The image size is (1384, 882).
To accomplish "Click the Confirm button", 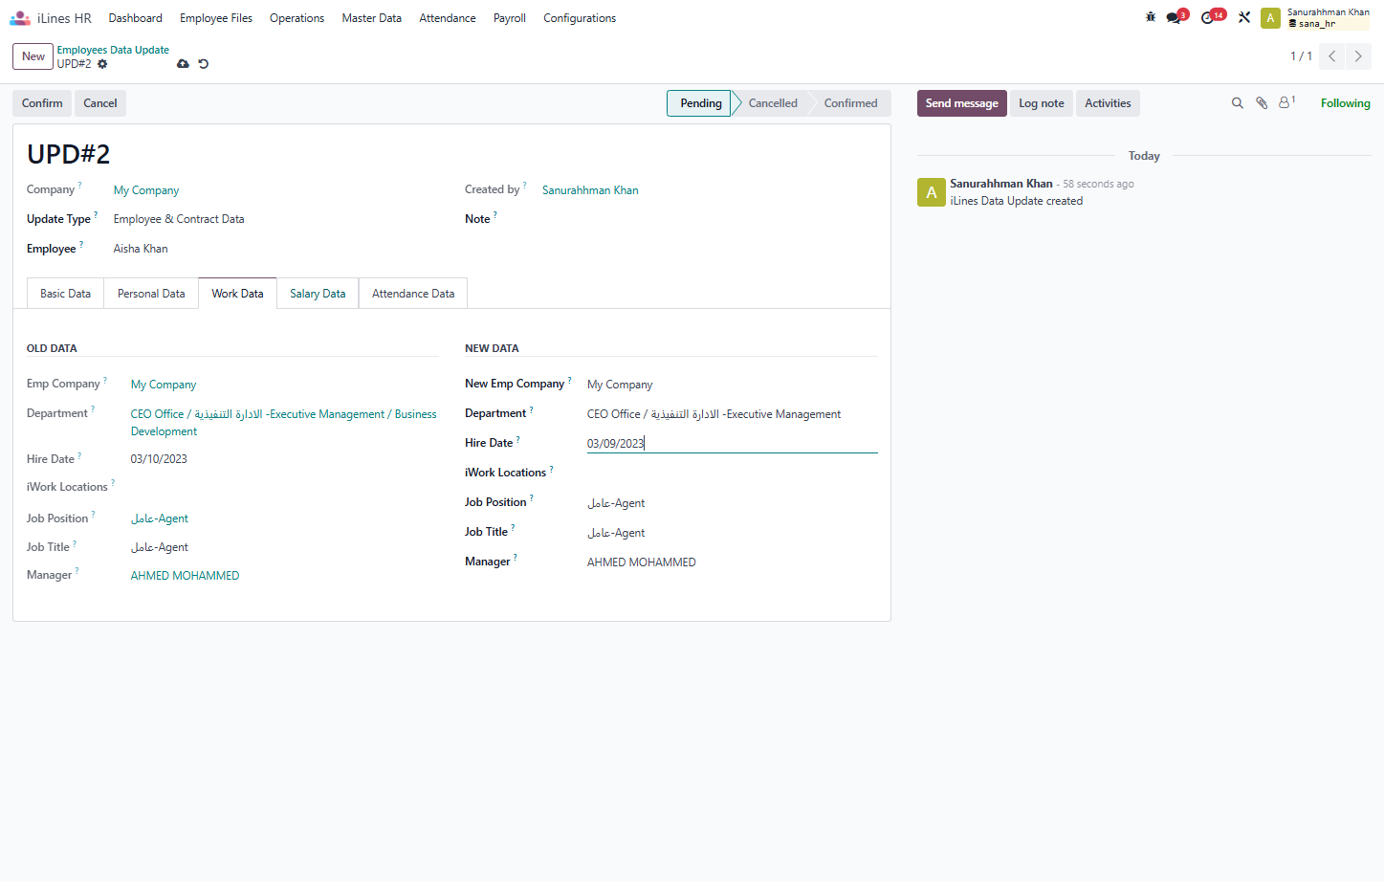I will coord(42,103).
